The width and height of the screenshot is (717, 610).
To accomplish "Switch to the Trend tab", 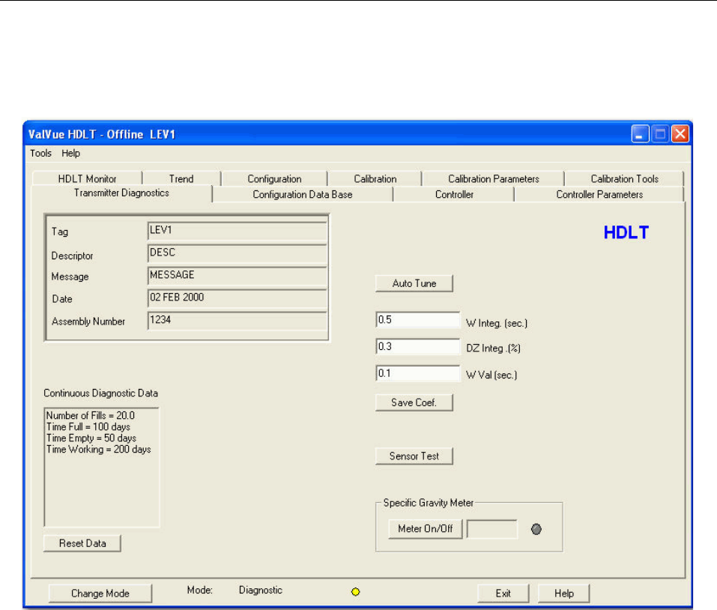I will pos(181,178).
